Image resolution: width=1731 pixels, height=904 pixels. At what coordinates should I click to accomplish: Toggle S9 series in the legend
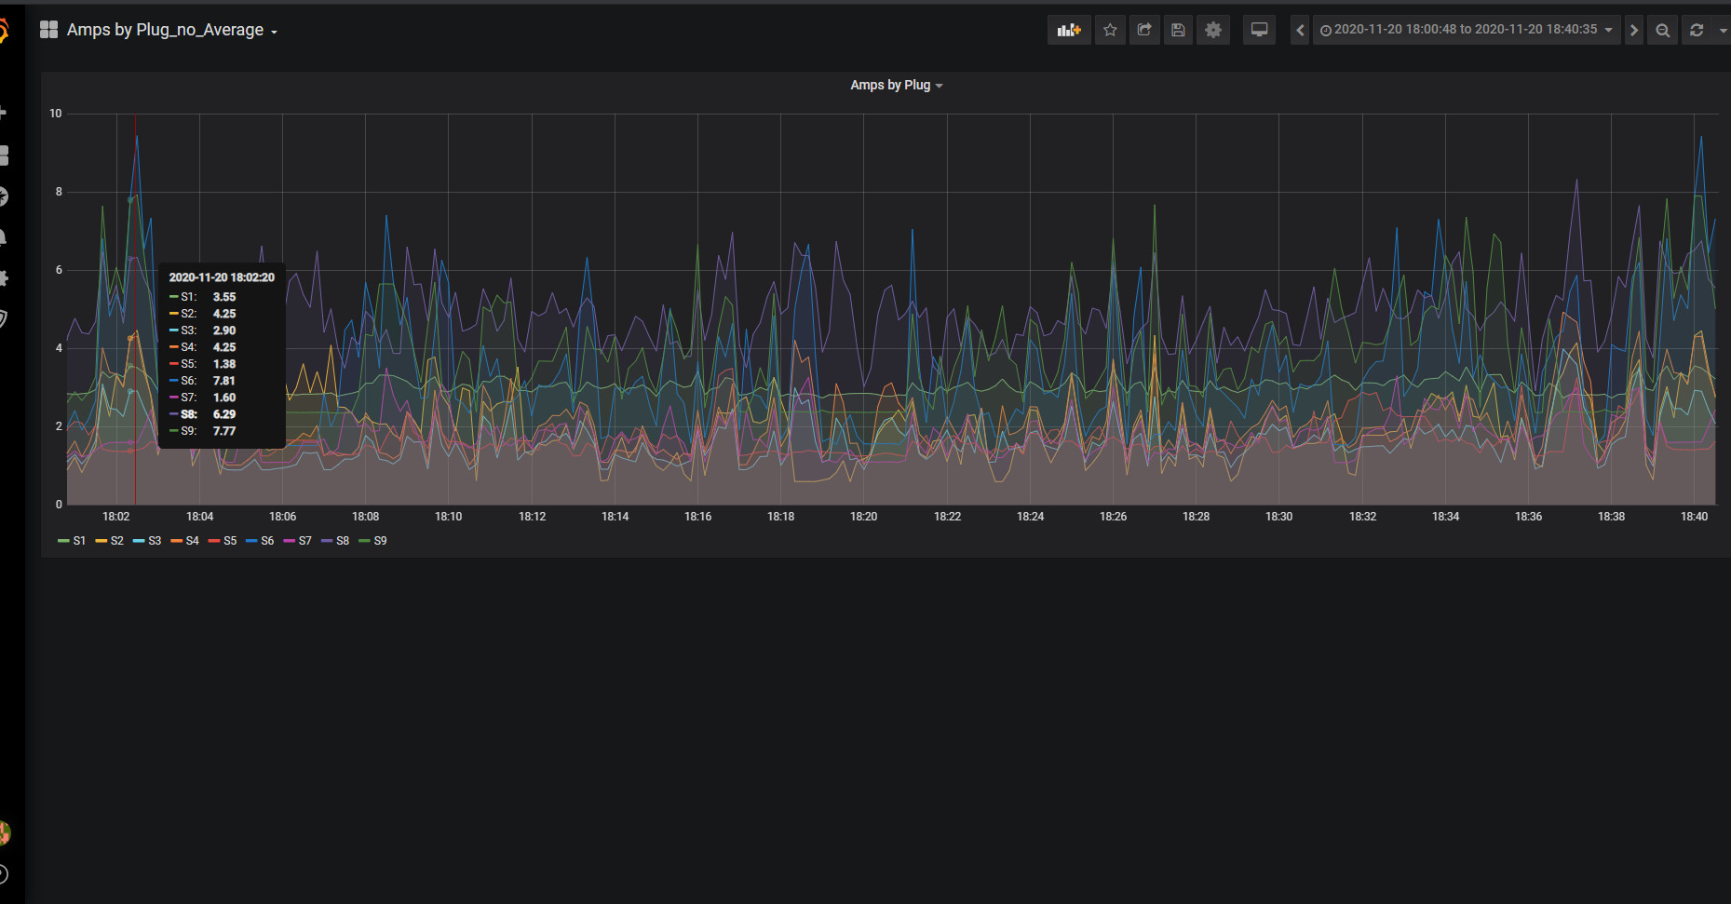pos(380,541)
